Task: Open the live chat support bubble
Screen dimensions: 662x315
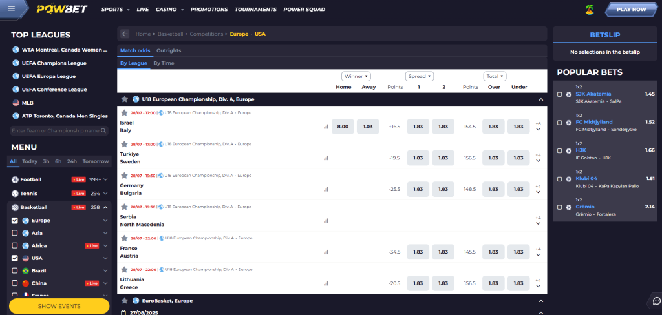Action: [657, 301]
